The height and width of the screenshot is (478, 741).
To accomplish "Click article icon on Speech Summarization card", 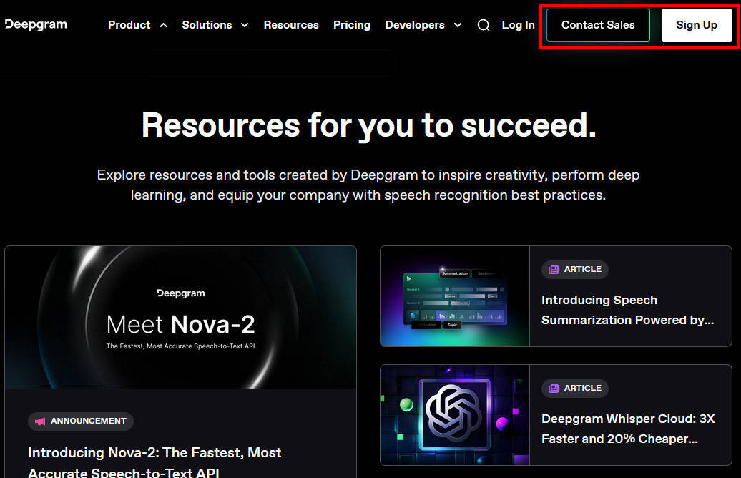I will tap(554, 270).
